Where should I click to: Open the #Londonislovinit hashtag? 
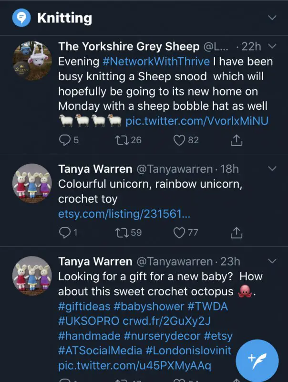(x=188, y=350)
